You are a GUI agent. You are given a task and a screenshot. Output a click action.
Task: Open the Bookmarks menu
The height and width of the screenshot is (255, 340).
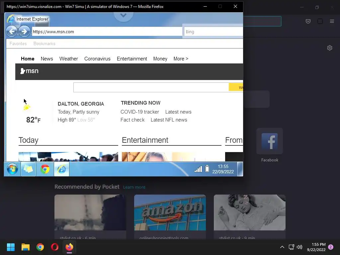tap(44, 43)
